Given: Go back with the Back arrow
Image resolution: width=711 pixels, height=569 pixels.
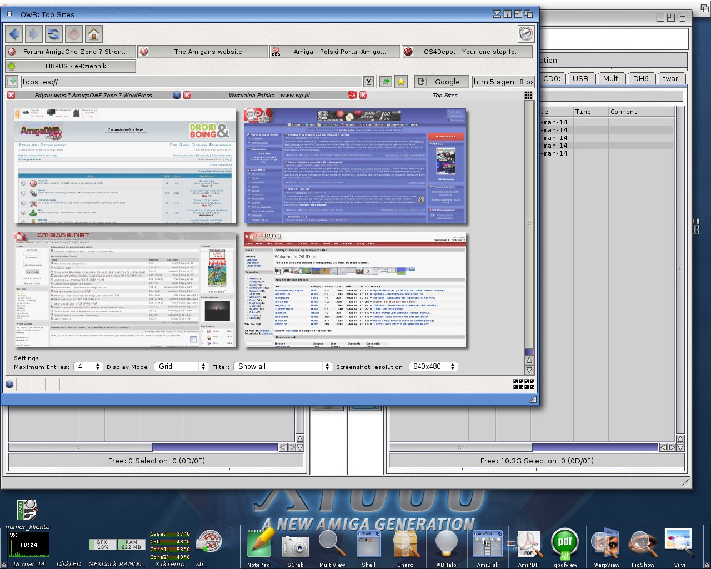Looking at the screenshot, I should pyautogui.click(x=14, y=34).
